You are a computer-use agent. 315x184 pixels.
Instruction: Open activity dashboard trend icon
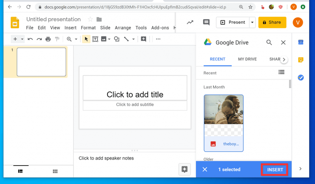coord(190,22)
